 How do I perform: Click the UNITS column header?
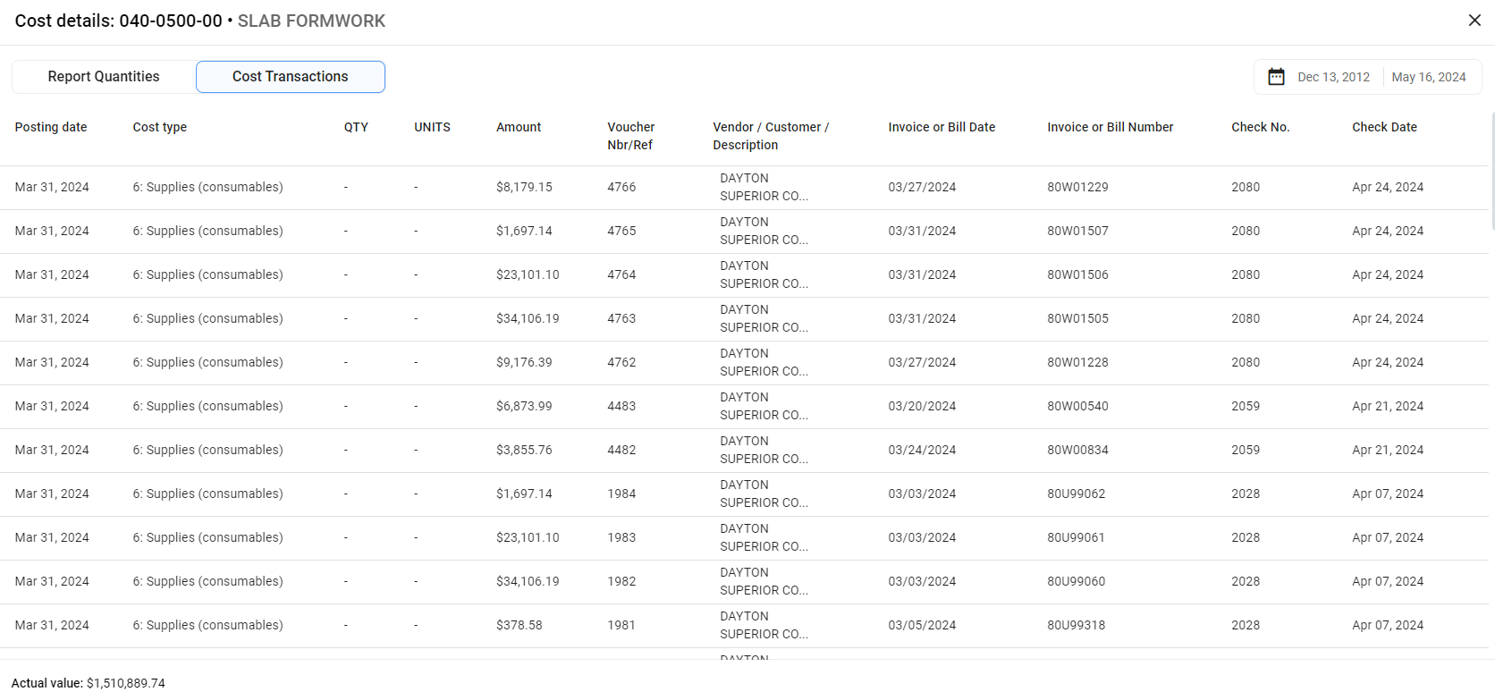click(x=432, y=127)
